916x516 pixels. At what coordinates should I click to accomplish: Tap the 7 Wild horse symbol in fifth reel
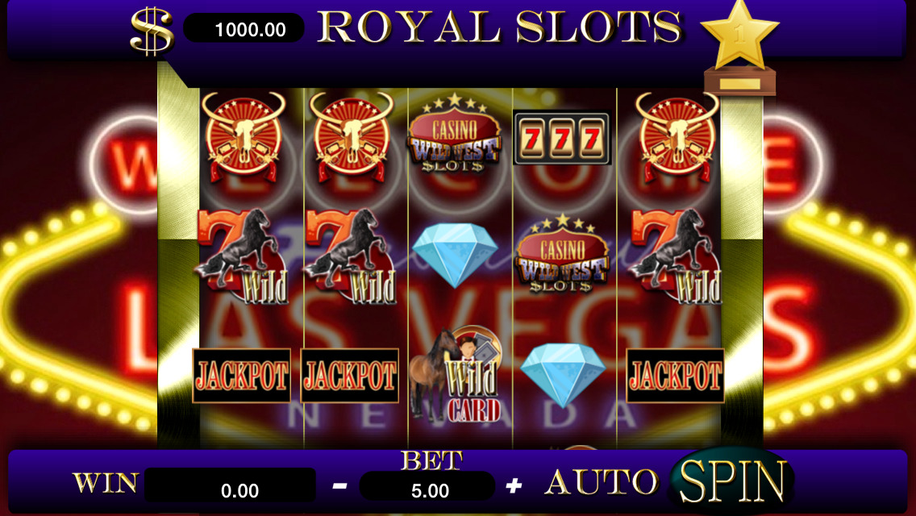675,256
